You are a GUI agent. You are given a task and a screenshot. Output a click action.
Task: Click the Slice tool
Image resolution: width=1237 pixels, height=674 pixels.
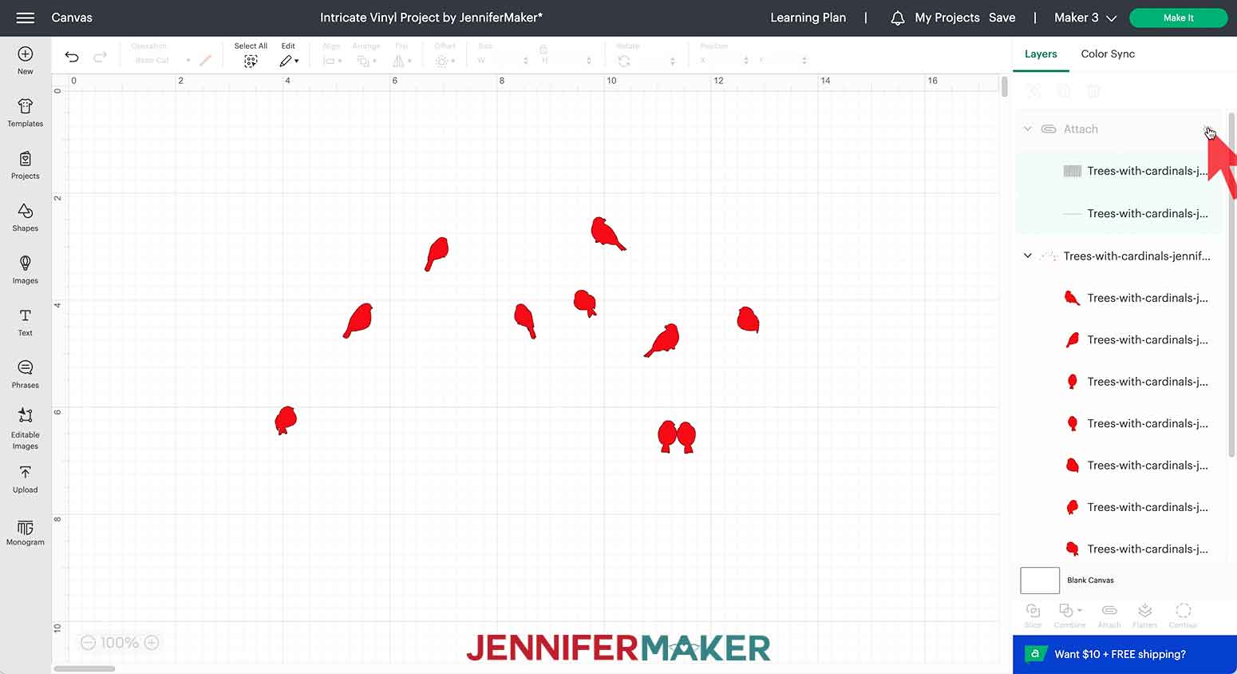(1033, 615)
